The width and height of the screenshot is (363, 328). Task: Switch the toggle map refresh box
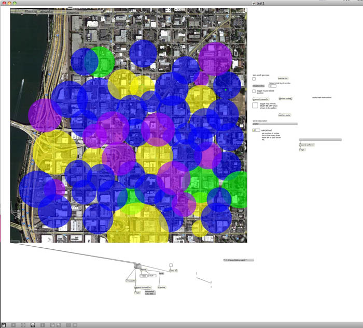click(256, 105)
